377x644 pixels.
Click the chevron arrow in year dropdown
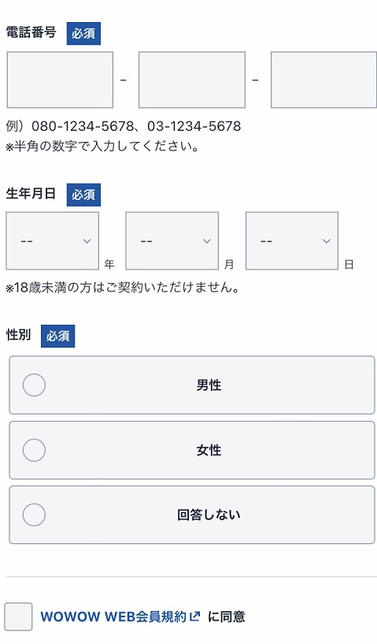click(x=87, y=241)
